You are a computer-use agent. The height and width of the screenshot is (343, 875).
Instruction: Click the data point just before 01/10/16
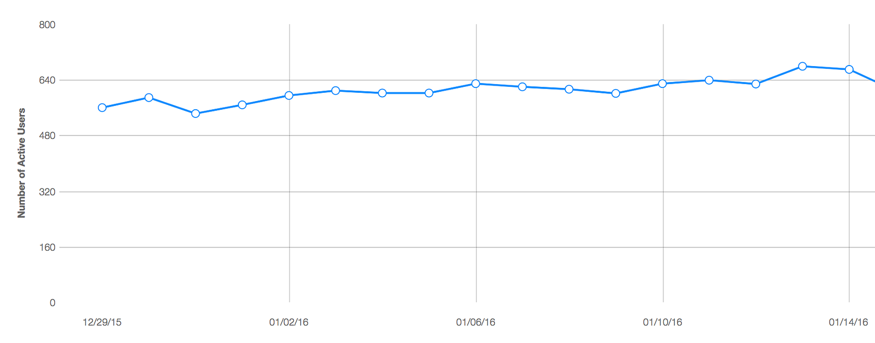pyautogui.click(x=616, y=93)
